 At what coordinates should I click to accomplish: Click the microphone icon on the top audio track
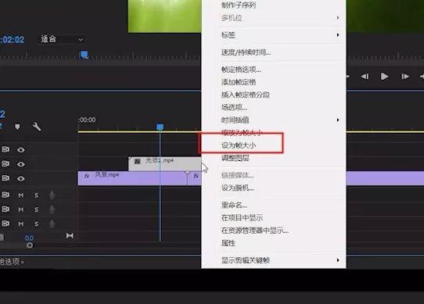pos(52,195)
